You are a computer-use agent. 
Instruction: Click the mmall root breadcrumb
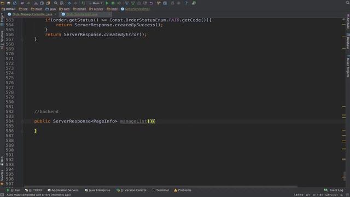[x=9, y=9]
